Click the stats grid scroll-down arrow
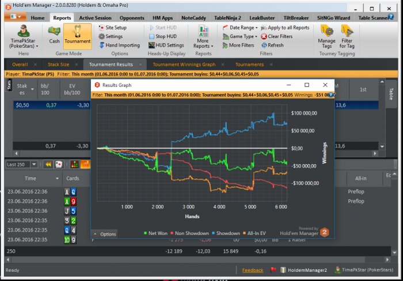This screenshot has height=281, width=403. (382, 146)
